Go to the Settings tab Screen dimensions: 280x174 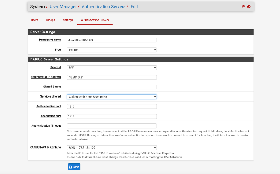point(68,20)
